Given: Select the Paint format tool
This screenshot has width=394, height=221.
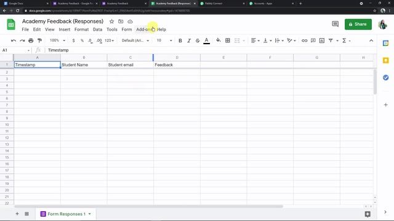Looking at the screenshot, I should click(39, 41).
